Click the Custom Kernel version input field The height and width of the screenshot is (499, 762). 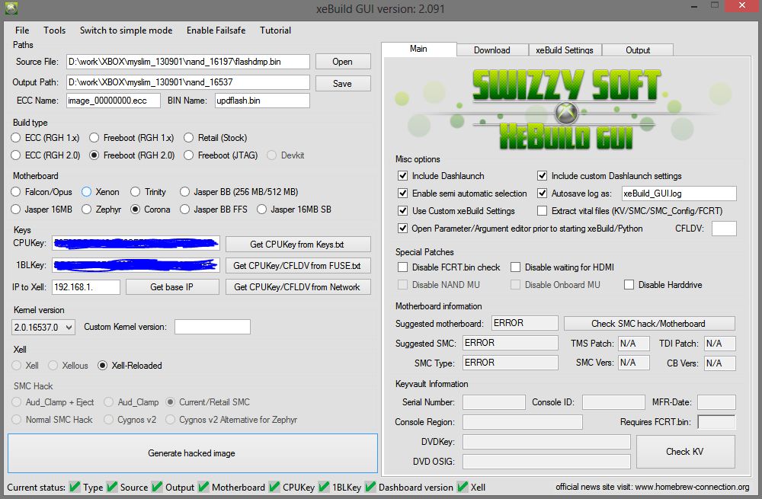(x=212, y=327)
